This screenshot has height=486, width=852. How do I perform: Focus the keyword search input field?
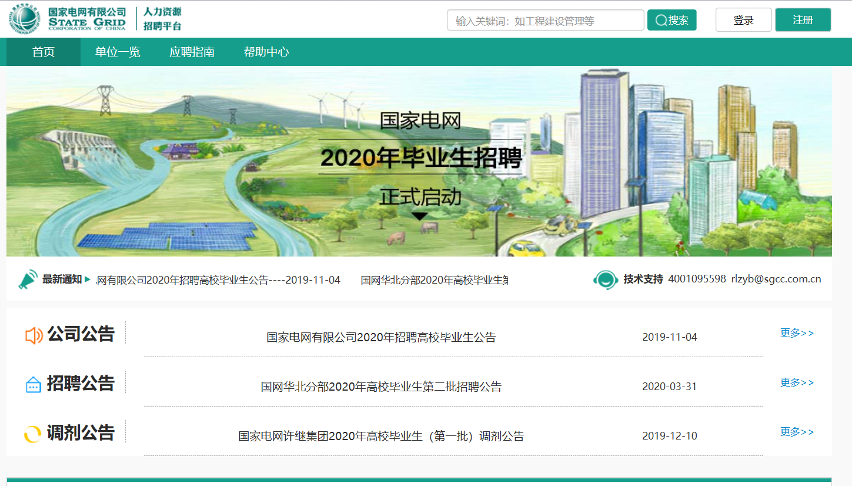tap(546, 21)
